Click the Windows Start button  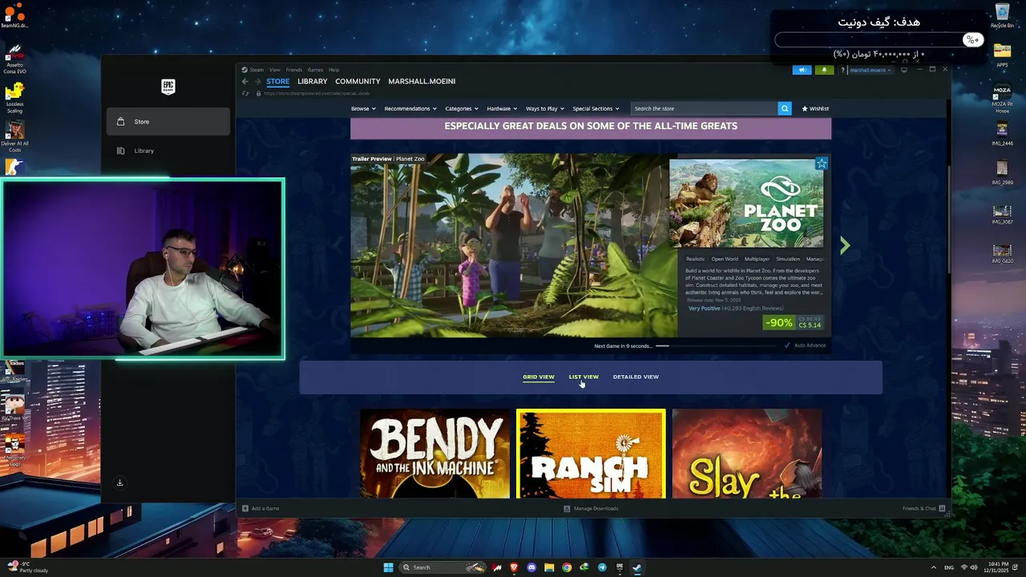click(x=388, y=567)
